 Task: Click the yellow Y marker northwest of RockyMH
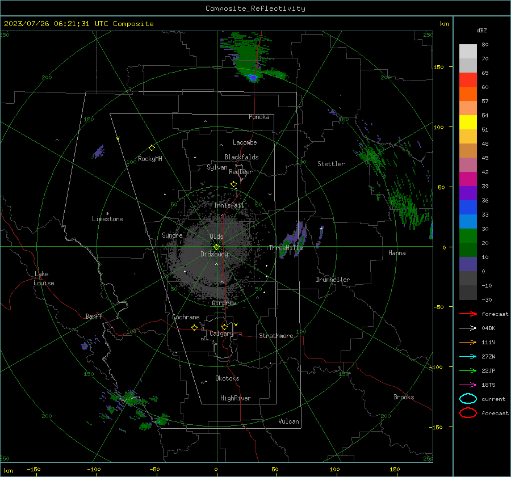(x=118, y=138)
